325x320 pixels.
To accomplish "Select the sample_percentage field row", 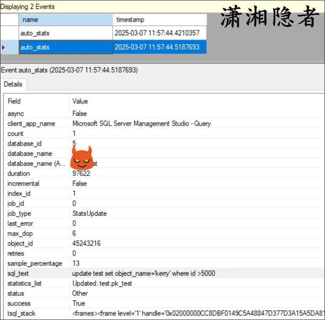I will pyautogui.click(x=35, y=263).
